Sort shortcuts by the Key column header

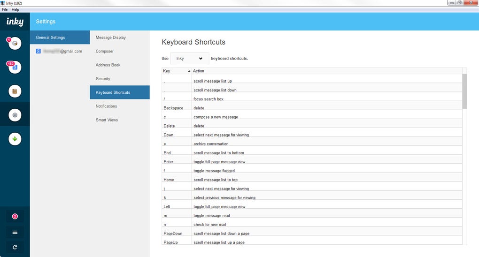click(176, 71)
